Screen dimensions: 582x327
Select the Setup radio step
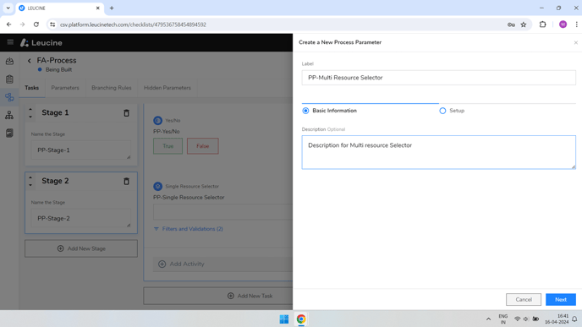click(x=442, y=111)
